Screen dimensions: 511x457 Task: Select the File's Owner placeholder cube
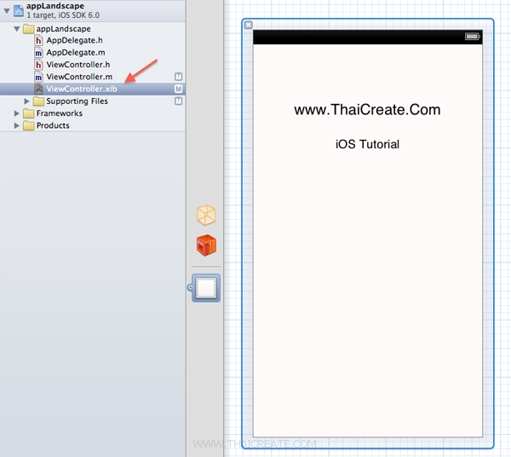click(x=206, y=216)
